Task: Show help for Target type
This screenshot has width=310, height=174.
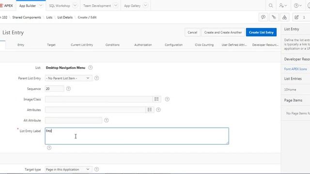Action: click(x=96, y=169)
